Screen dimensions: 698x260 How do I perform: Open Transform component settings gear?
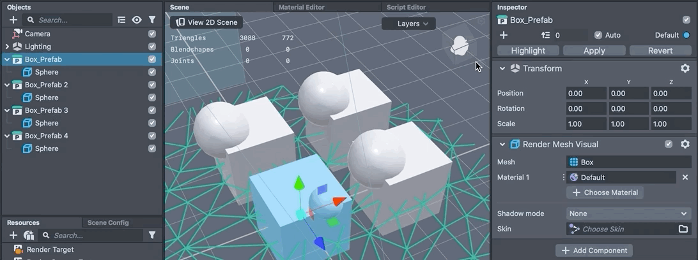[685, 68]
